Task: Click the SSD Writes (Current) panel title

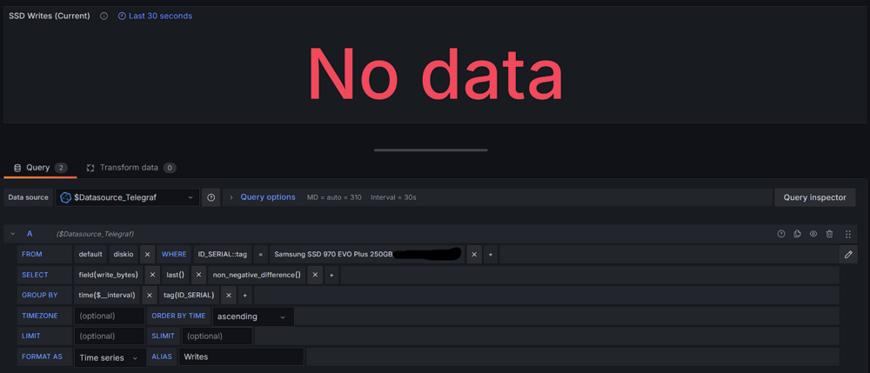Action: click(50, 16)
